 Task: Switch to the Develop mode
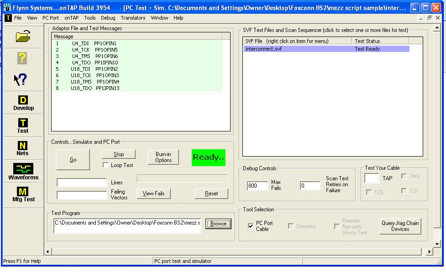(23, 103)
